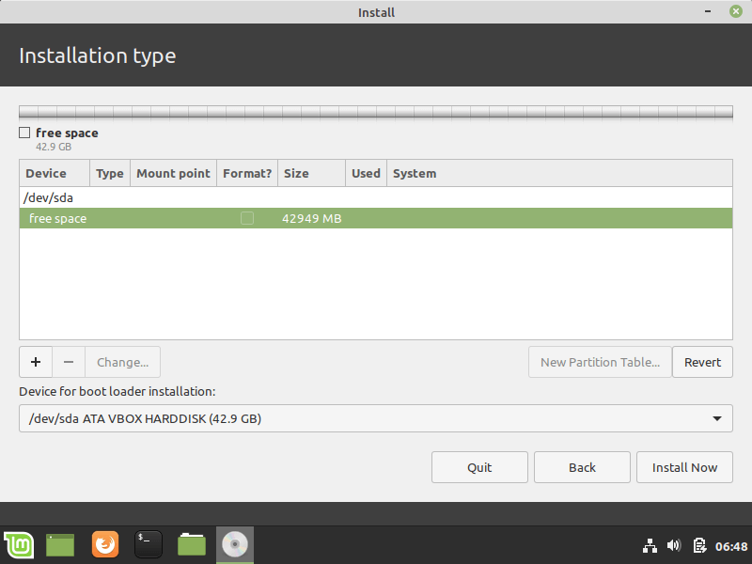
Task: Create a New Partition Table
Action: click(x=600, y=362)
